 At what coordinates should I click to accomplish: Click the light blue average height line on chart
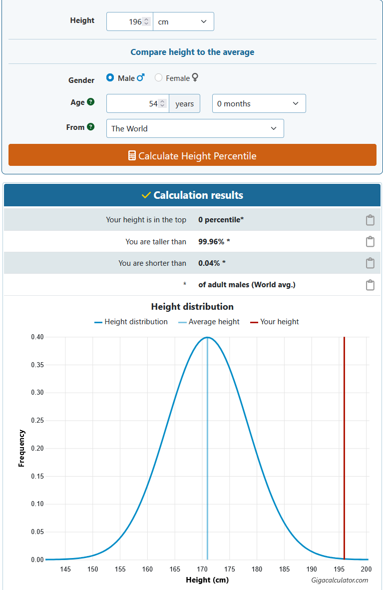coord(207,448)
